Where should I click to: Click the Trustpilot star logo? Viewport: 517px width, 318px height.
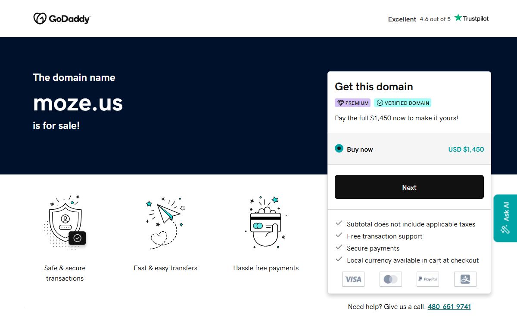[471, 18]
